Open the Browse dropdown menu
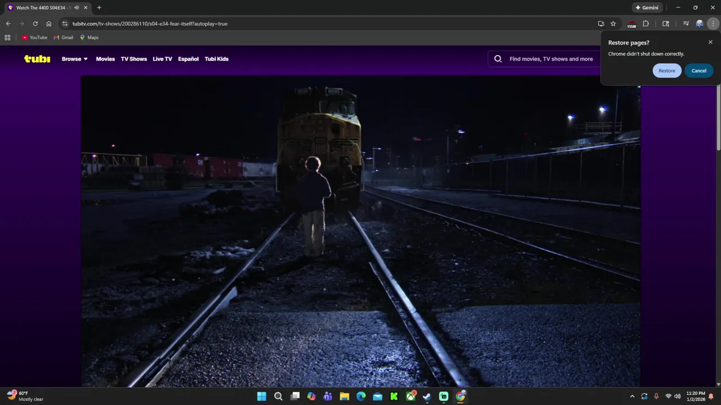721x405 pixels. tap(75, 59)
